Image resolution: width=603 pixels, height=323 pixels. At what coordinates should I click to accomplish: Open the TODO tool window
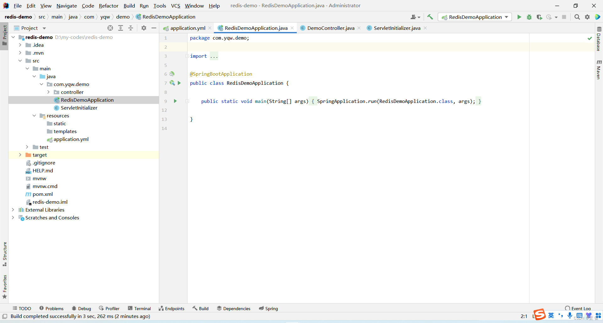22,309
